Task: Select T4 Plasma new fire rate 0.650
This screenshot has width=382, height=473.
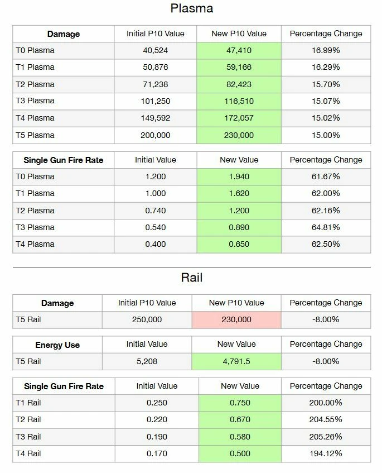Action: (239, 244)
